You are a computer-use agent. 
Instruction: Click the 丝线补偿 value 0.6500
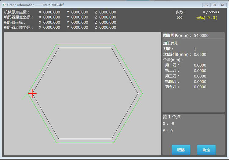200,54
